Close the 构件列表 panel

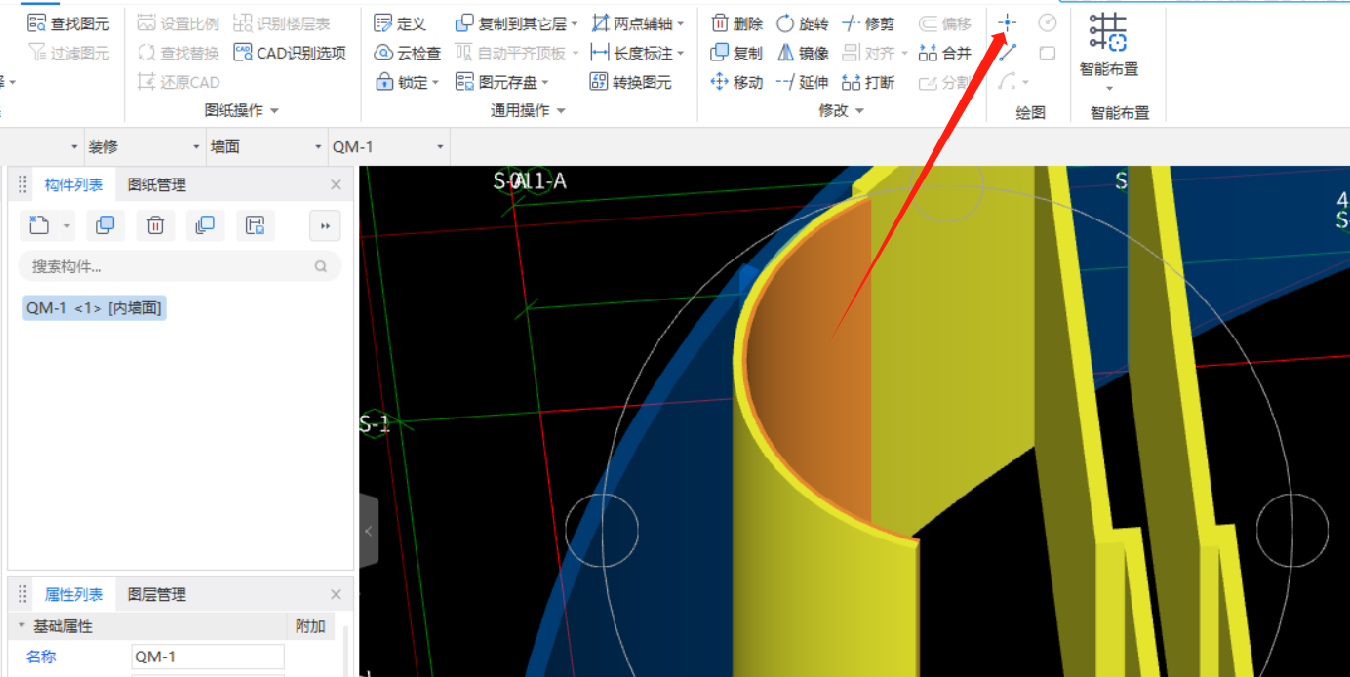tap(336, 184)
